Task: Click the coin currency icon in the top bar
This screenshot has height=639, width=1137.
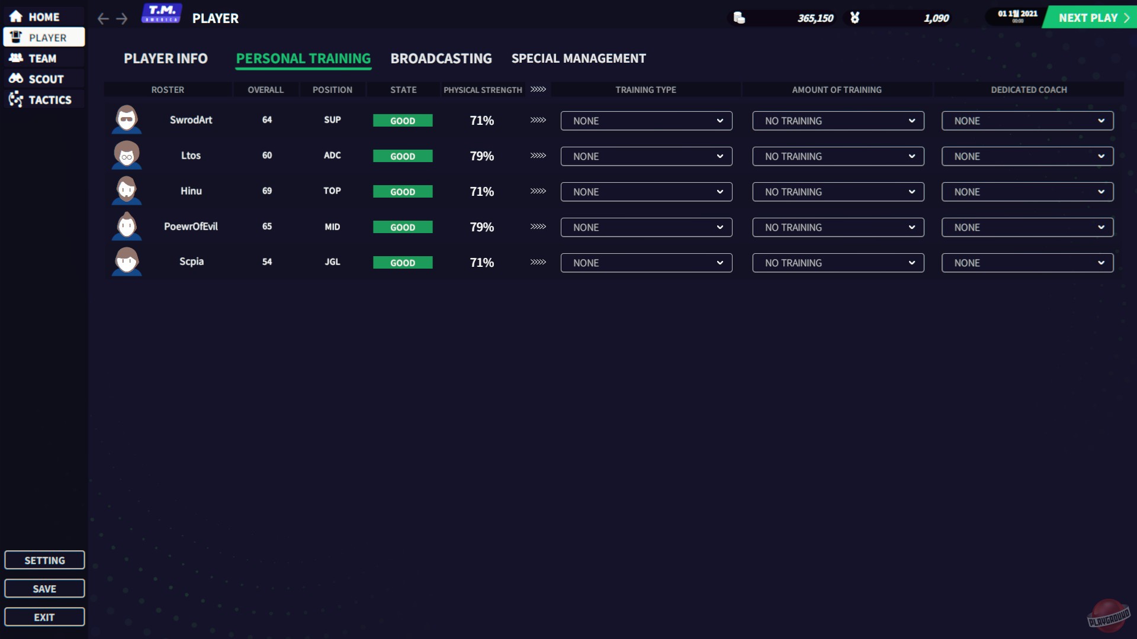Action: (740, 18)
